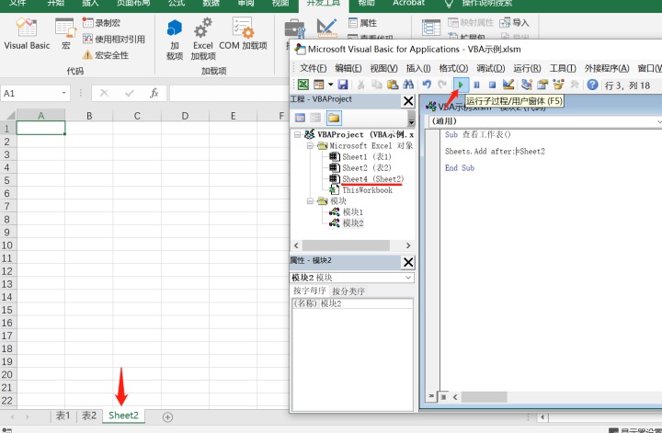Click the Insert Function fx button
Image resolution: width=662 pixels, height=433 pixels.
click(154, 93)
